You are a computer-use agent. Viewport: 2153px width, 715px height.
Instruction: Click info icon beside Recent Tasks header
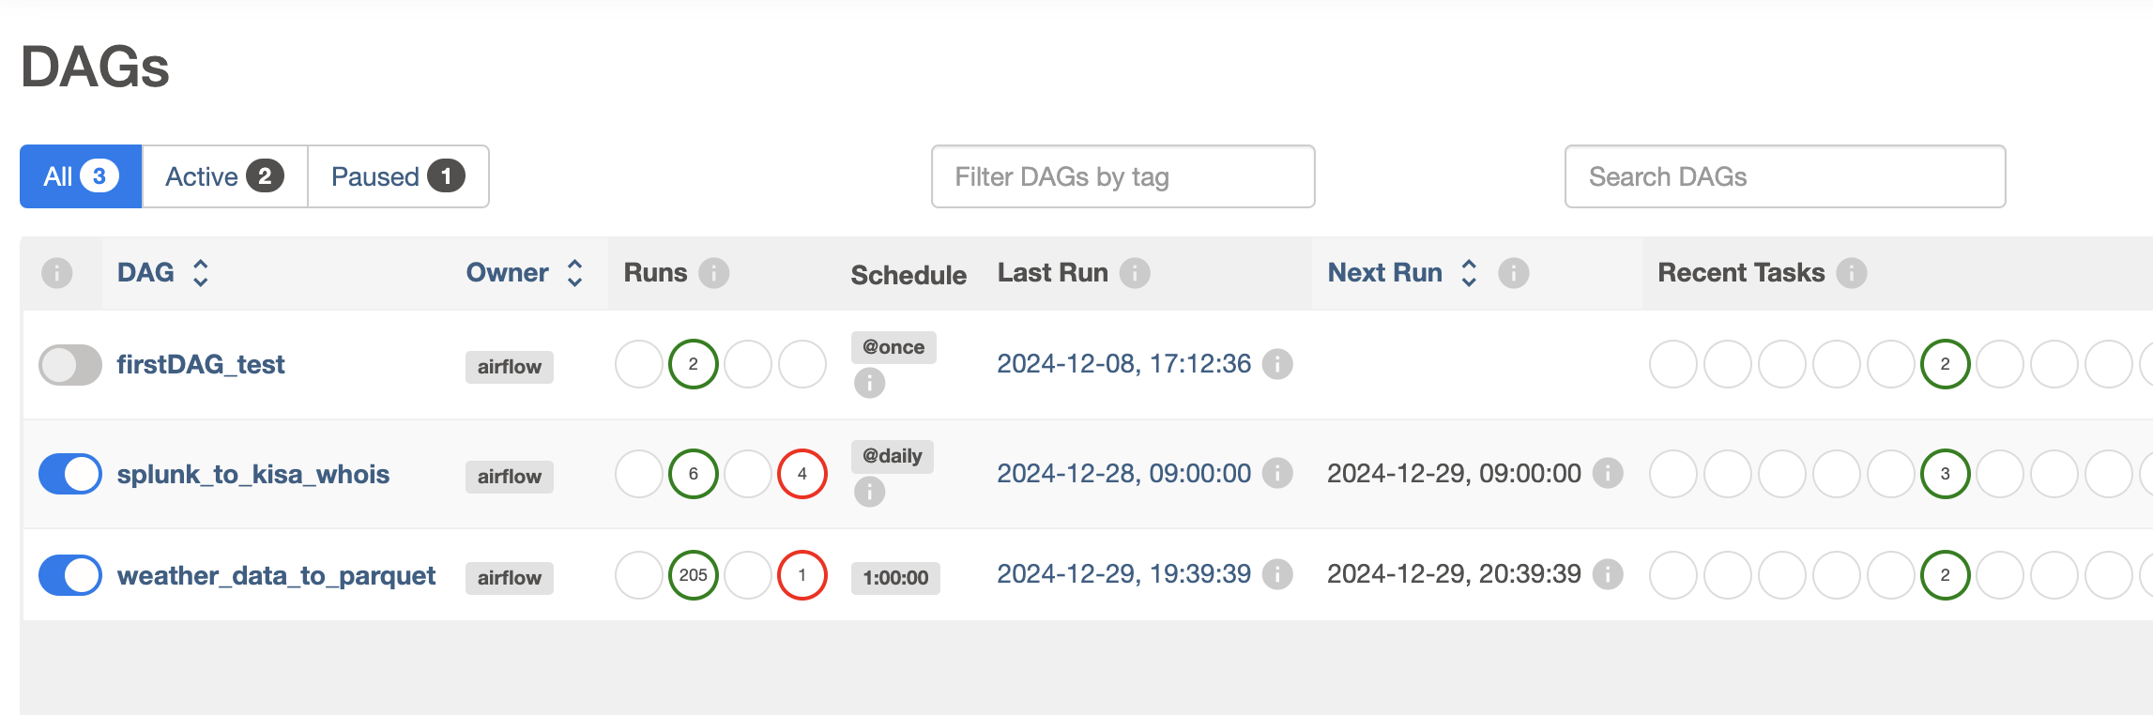1851,273
